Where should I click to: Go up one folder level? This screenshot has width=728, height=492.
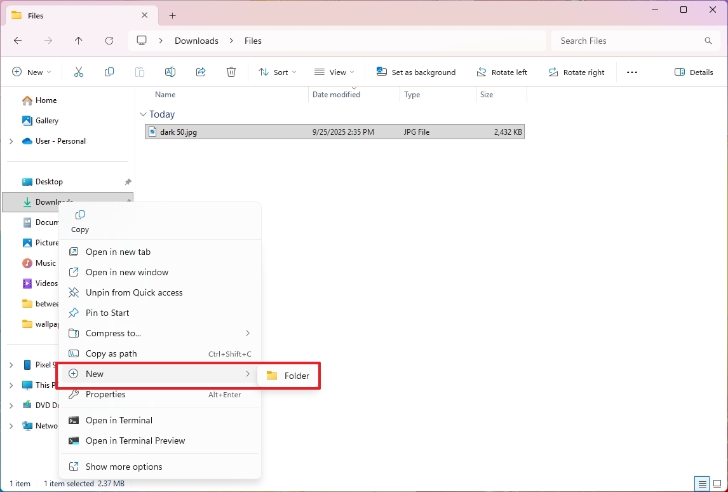point(79,41)
